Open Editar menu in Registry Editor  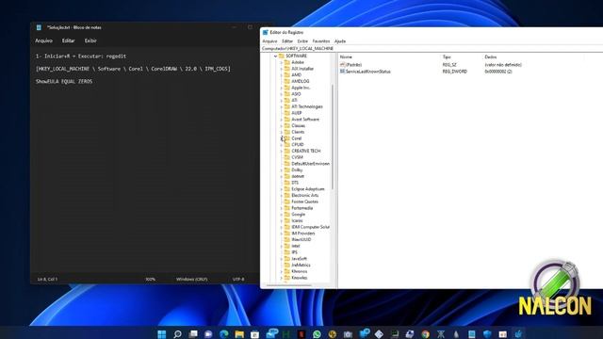pos(287,41)
